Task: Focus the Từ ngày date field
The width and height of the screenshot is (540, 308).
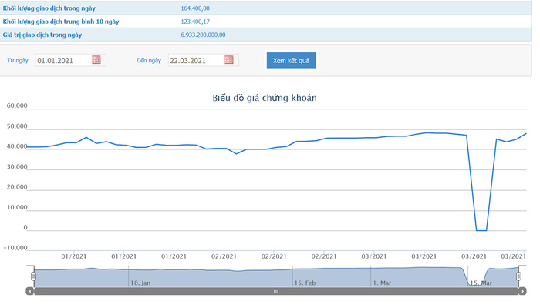Action: coord(63,60)
